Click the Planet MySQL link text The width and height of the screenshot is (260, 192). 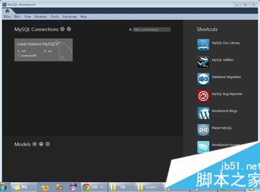point(222,128)
